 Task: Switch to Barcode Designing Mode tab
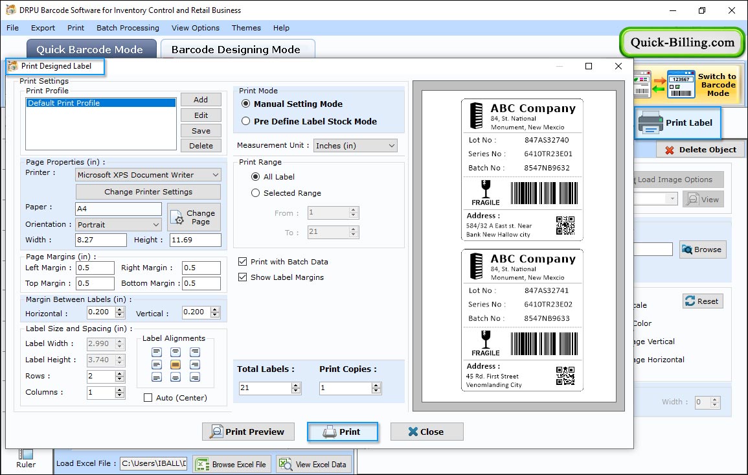[x=237, y=49]
